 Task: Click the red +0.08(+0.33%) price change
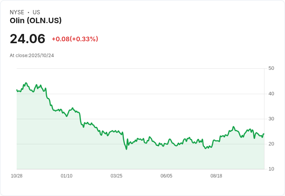coord(75,39)
